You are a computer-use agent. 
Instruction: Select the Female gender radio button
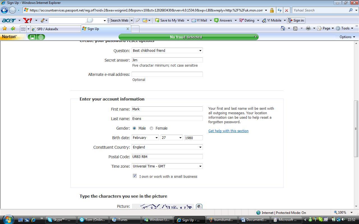pos(151,128)
